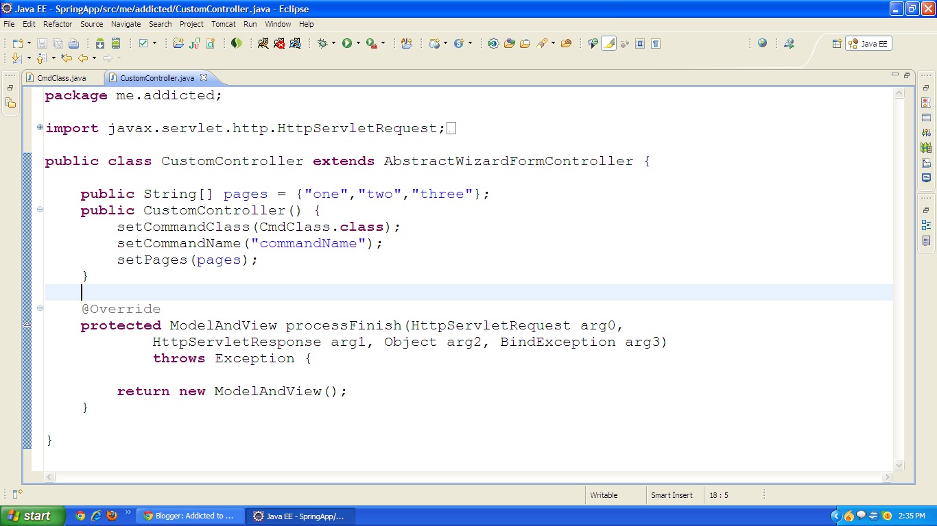Switch to the CmdClass.java tab
Image resolution: width=937 pixels, height=526 pixels.
[x=62, y=77]
